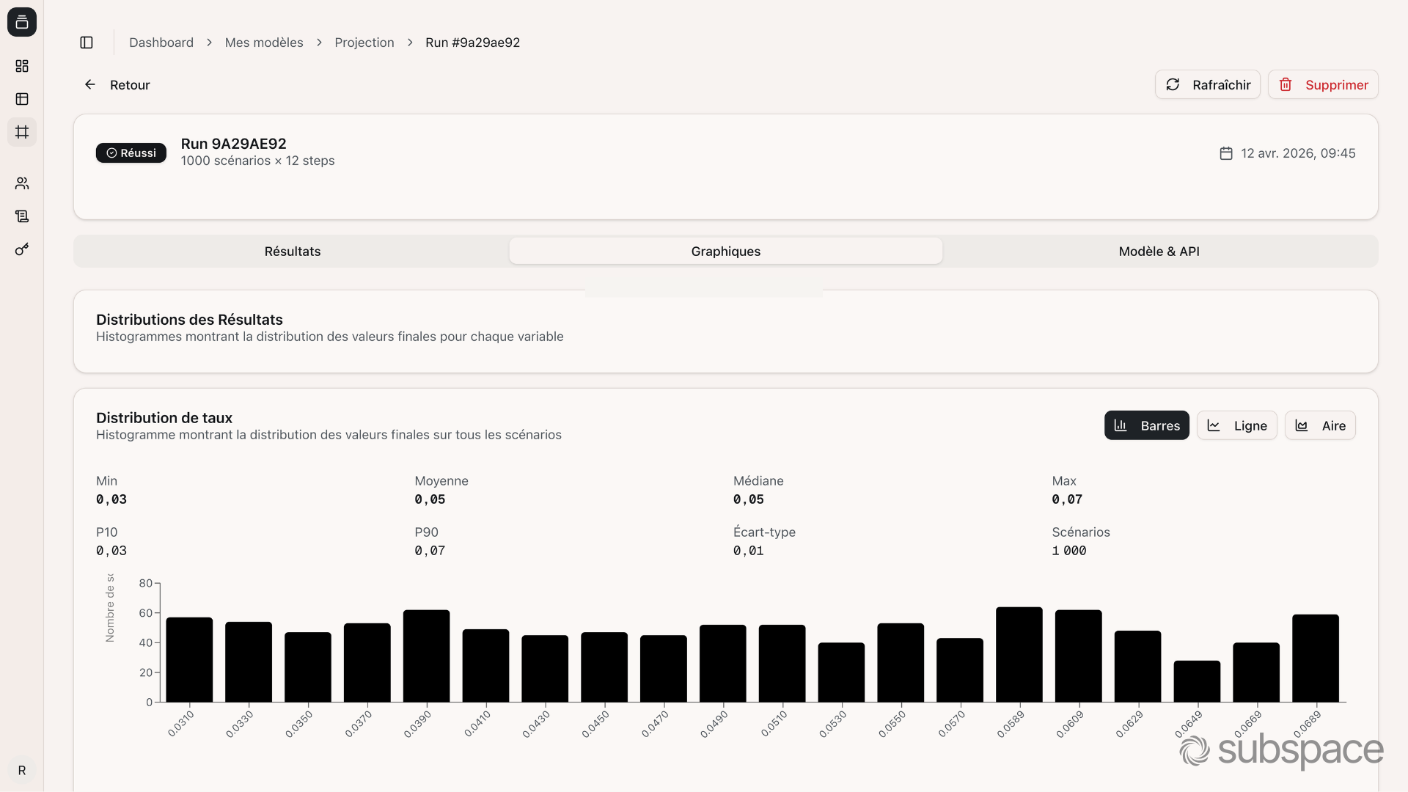Expand the Mes modèles breadcrumb

[x=264, y=43]
